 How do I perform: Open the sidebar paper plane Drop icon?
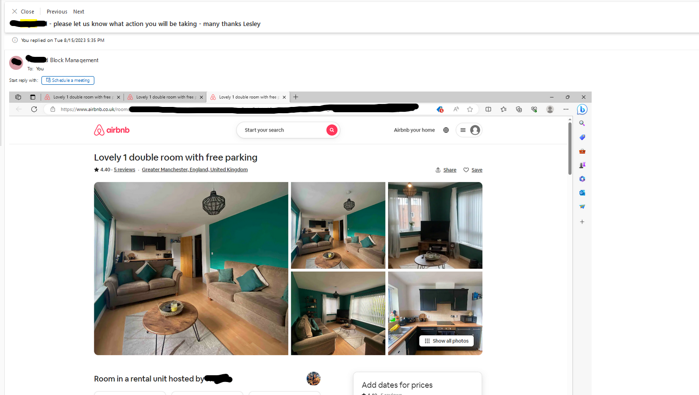(x=582, y=207)
